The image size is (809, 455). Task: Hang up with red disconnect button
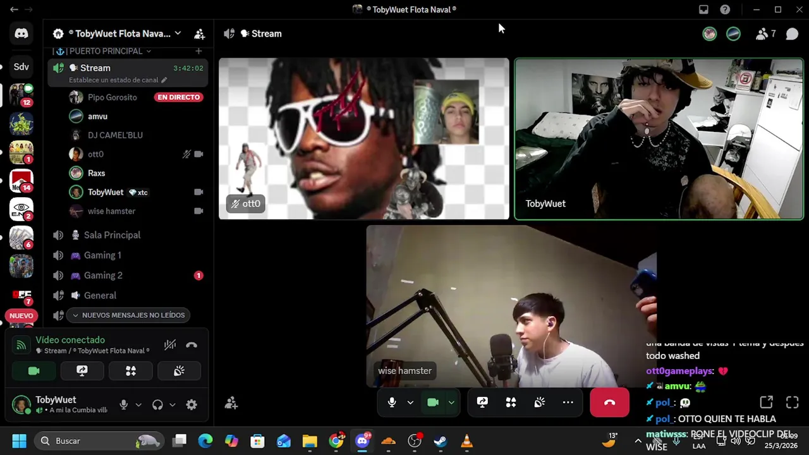tap(610, 403)
